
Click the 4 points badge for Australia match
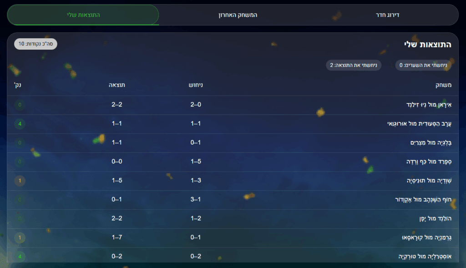[20, 257]
